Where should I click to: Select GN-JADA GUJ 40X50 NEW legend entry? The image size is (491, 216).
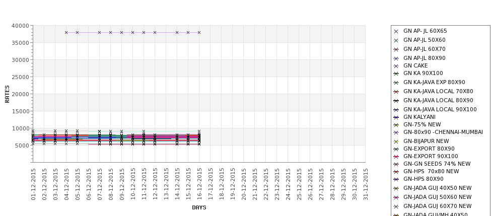437,188
